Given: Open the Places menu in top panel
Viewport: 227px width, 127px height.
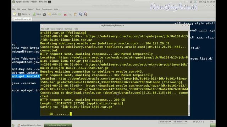Looking at the screenshot, I should (x=34, y=2).
